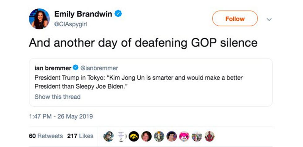Click the pink cat liker avatar
303x147 pixels.
184,136
